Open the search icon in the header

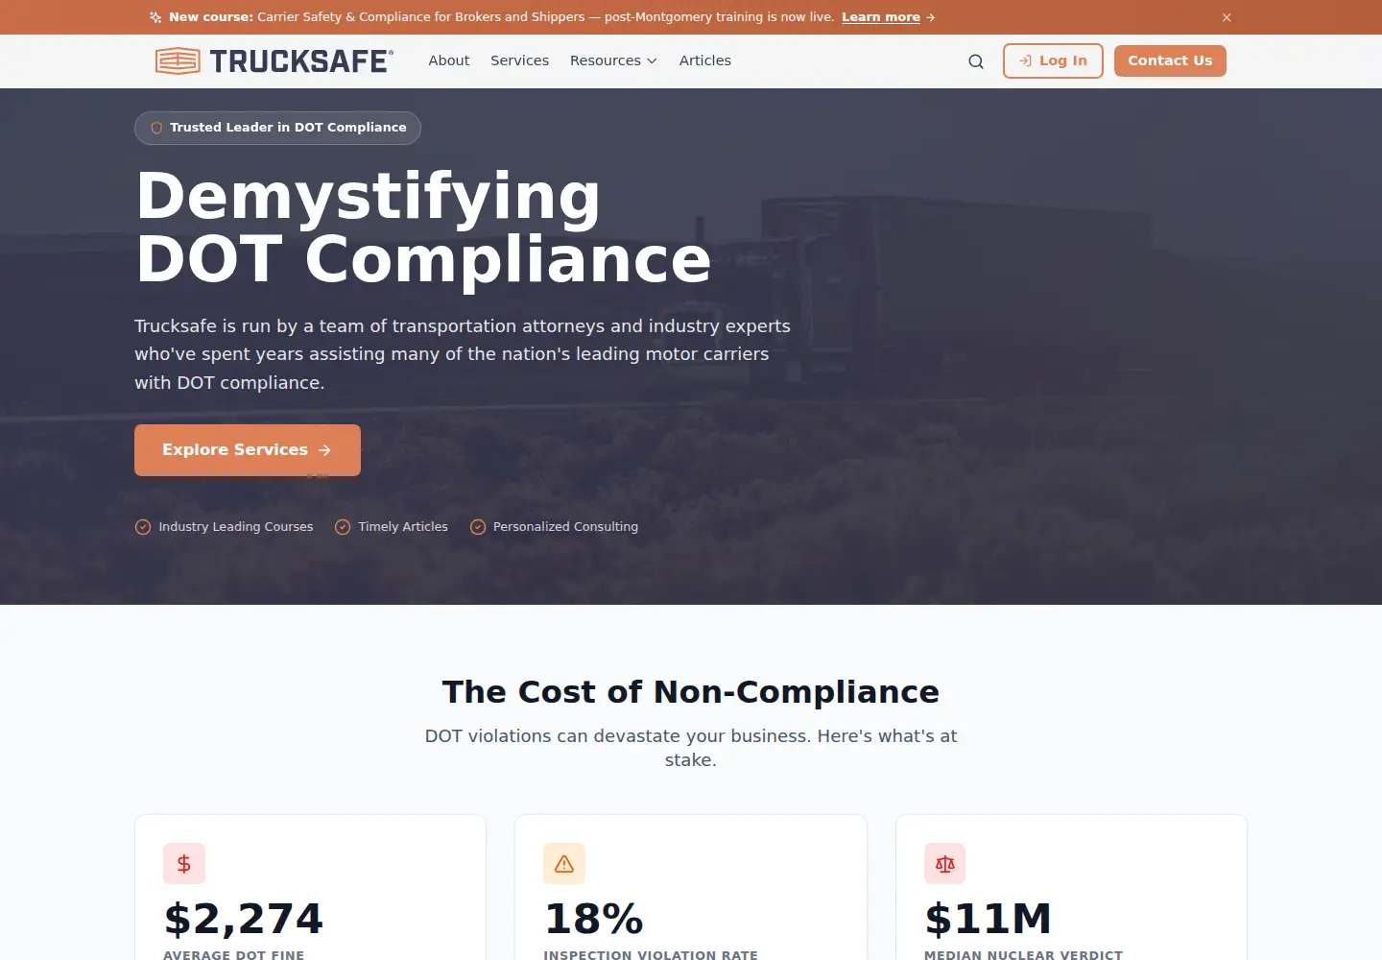[x=976, y=61]
